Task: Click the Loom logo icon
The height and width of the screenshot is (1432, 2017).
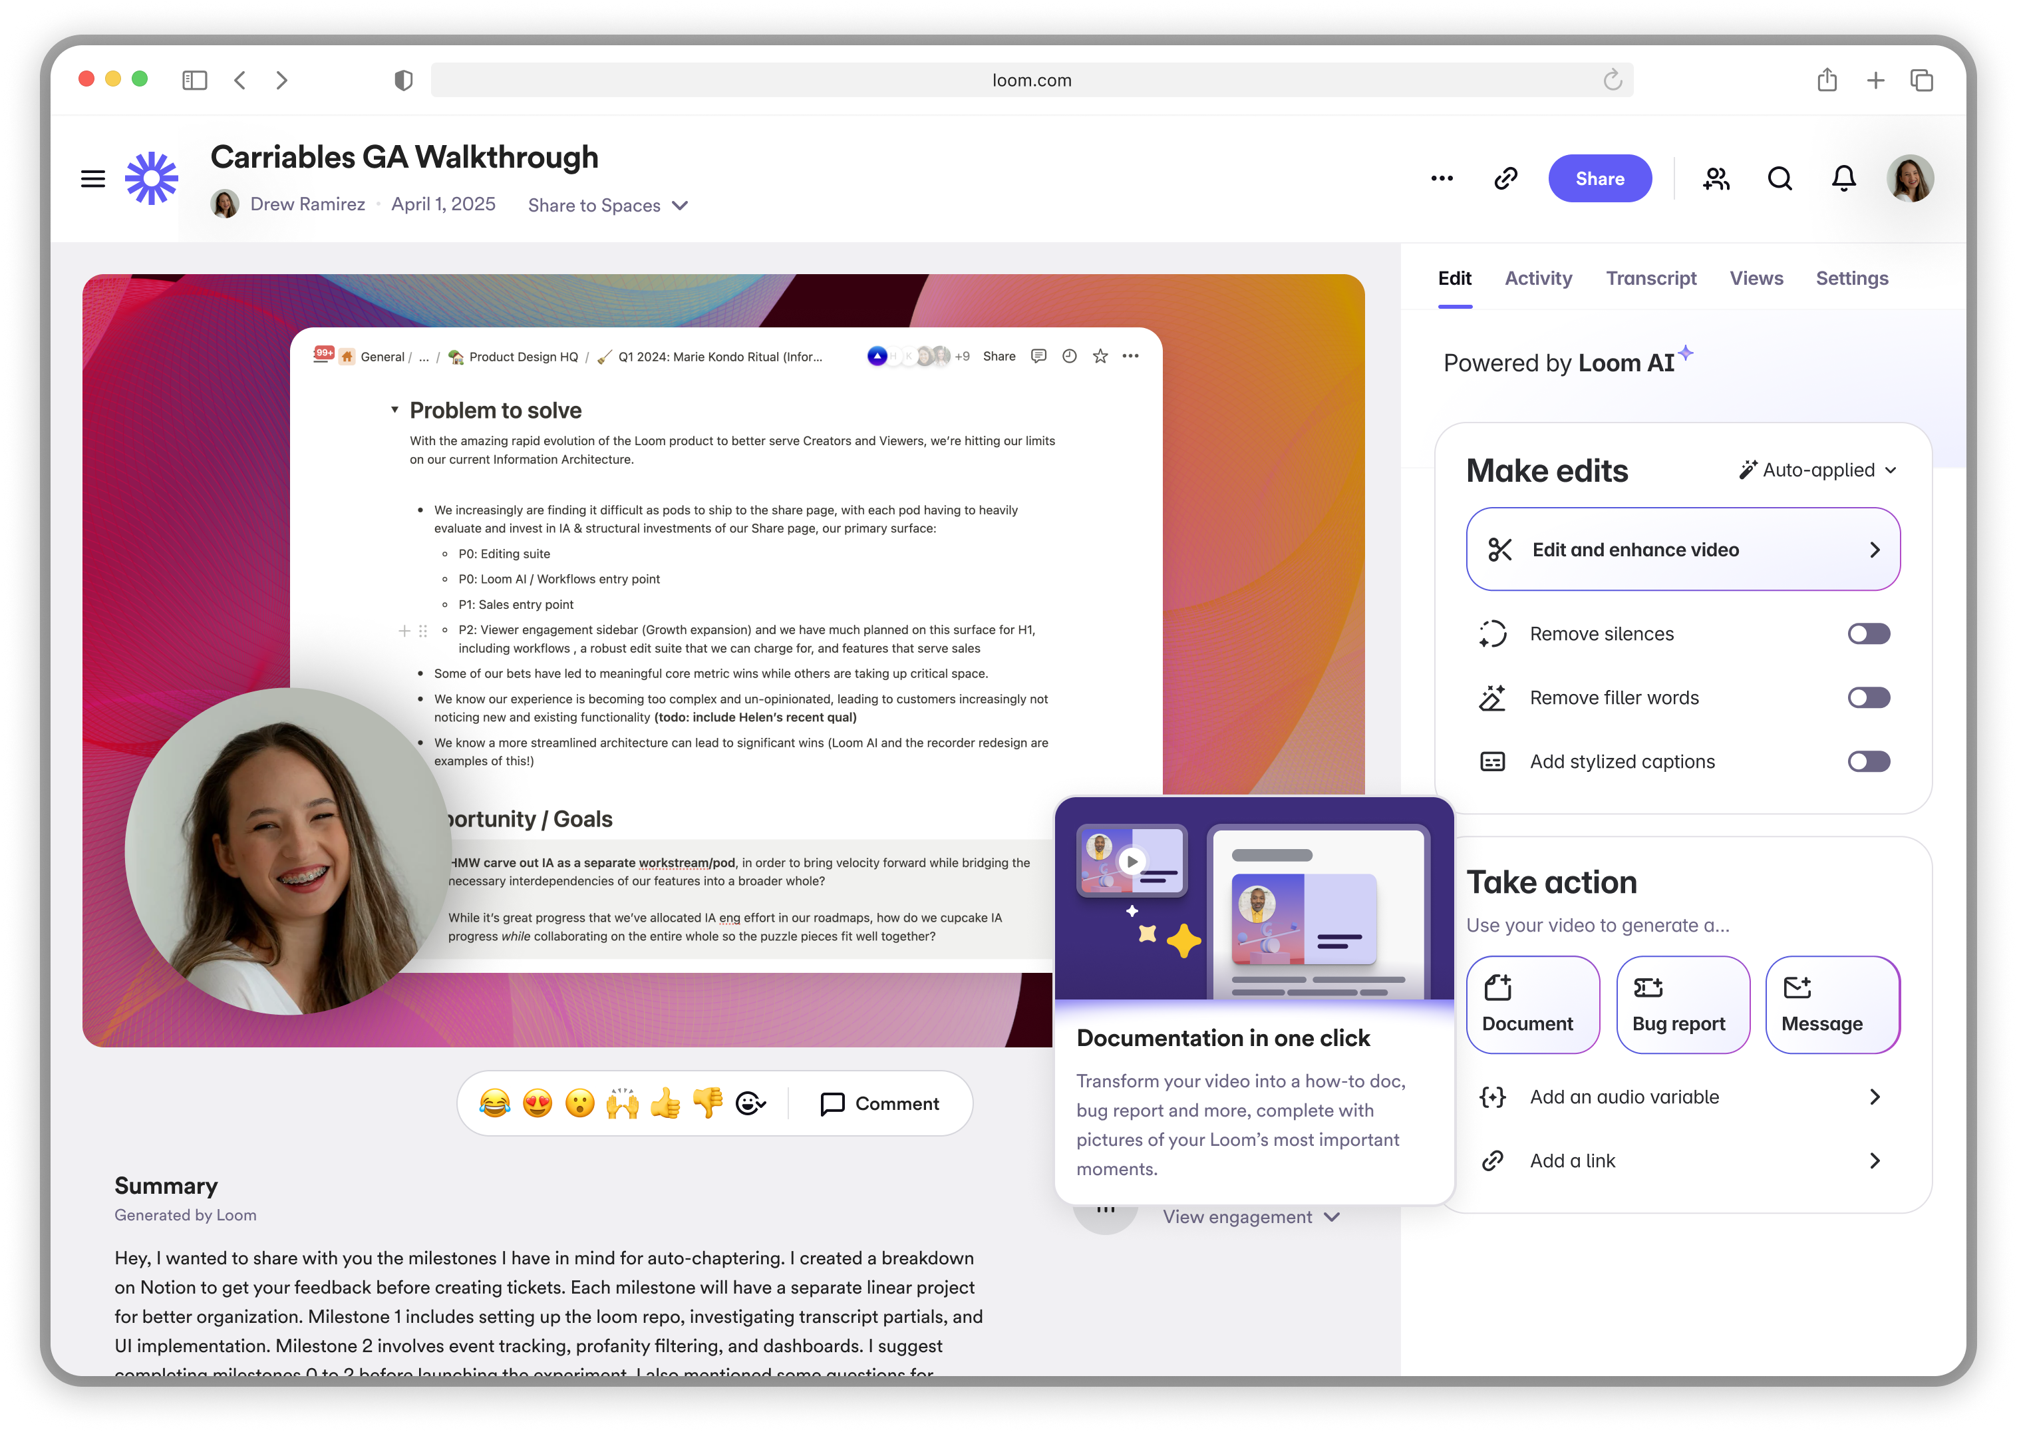Action: pyautogui.click(x=152, y=179)
